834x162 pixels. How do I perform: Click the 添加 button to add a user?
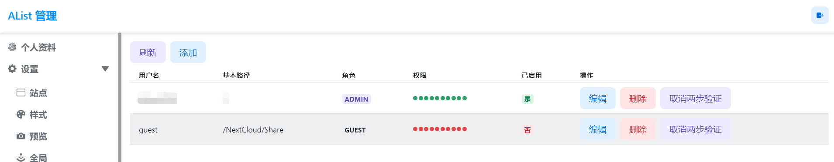[188, 52]
